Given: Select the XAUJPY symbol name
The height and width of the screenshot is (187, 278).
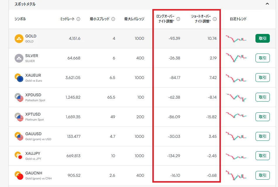Looking at the screenshot, I should 33,153.
